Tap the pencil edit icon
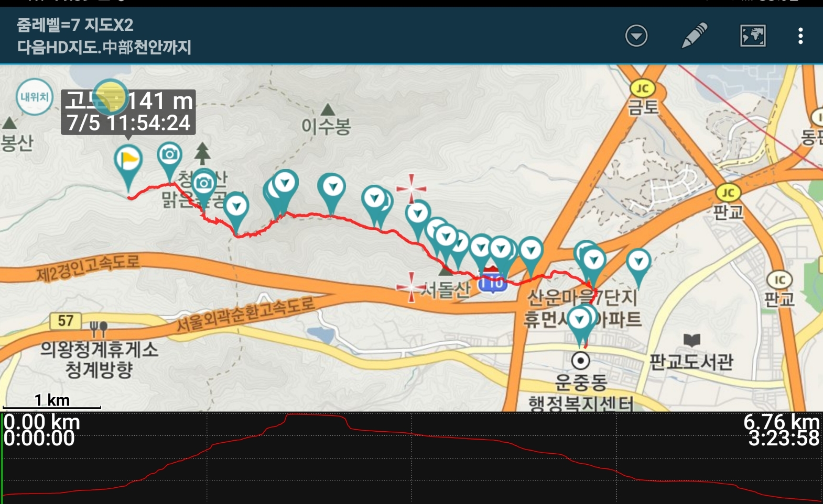 [x=694, y=36]
